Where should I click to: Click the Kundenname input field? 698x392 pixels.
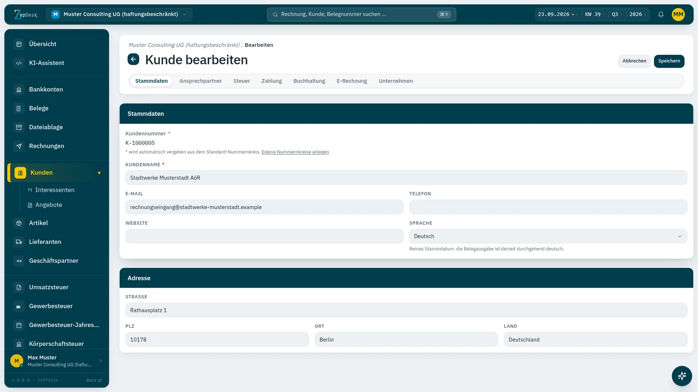[x=406, y=178]
